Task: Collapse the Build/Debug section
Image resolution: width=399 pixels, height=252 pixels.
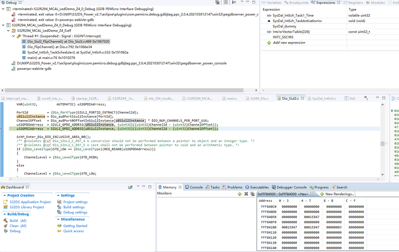Action: pos(4,215)
